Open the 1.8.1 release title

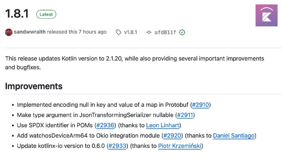(x=17, y=14)
